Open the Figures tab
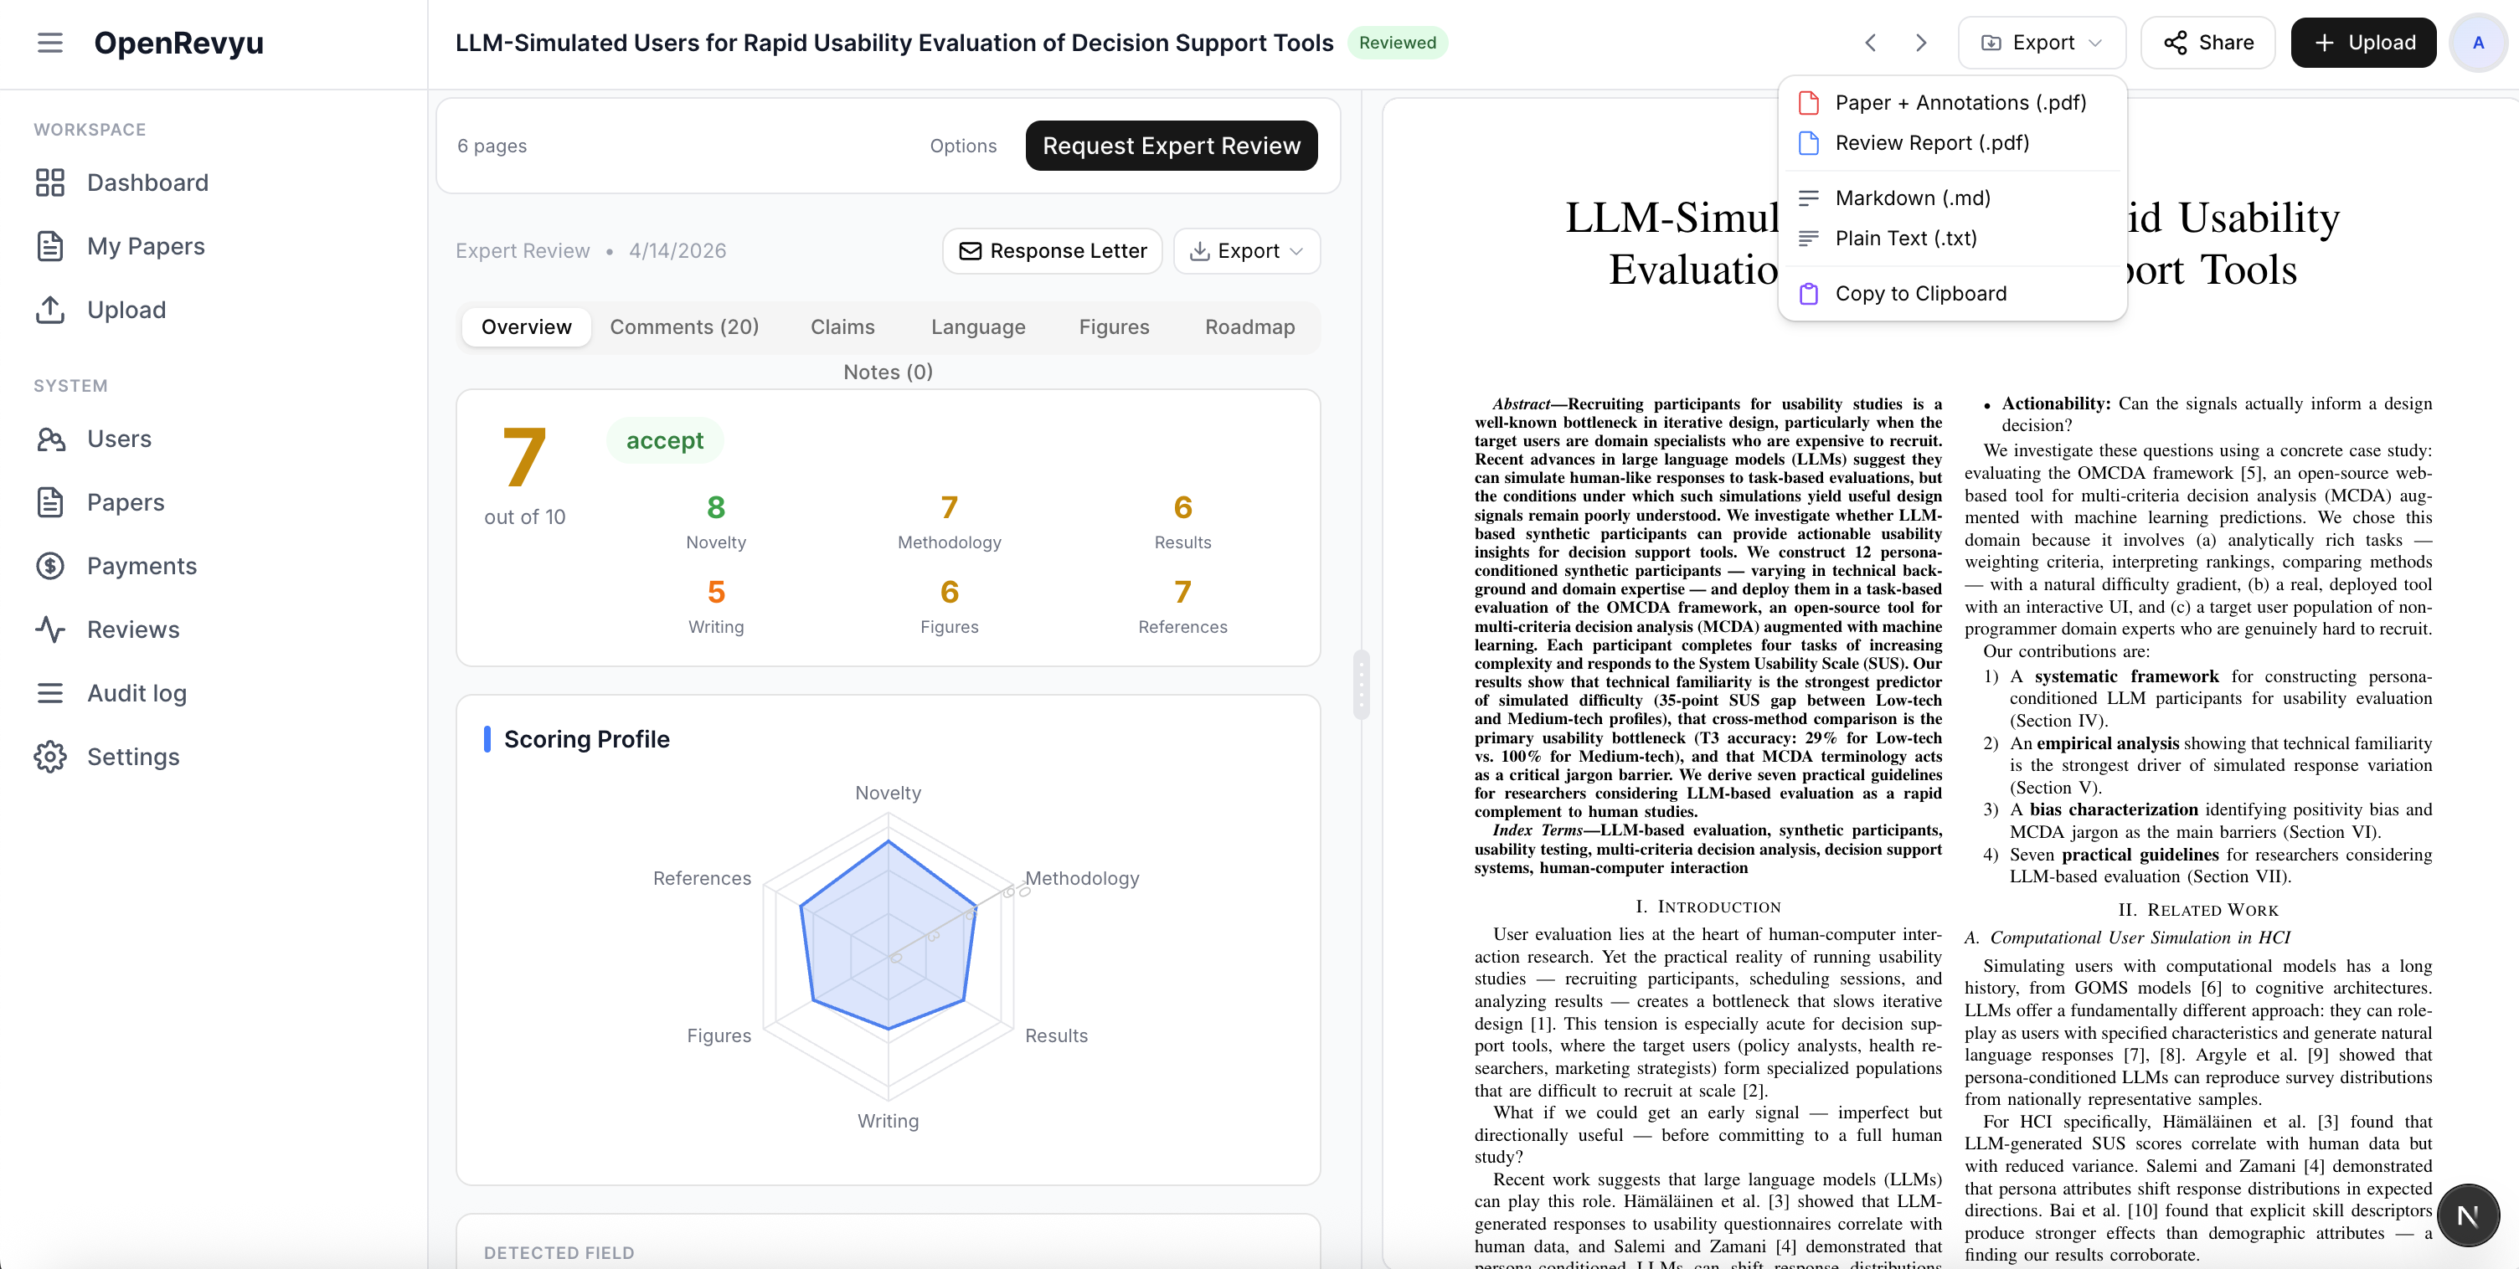 (1114, 327)
